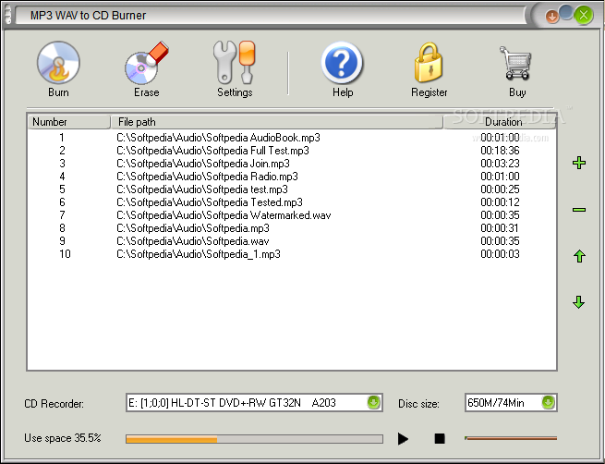Click the playback position slider
This screenshot has height=464, width=605.
point(511,438)
